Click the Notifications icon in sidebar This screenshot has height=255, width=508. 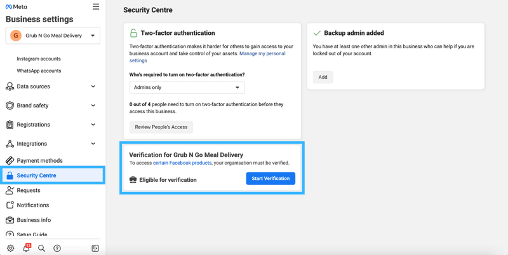point(10,205)
